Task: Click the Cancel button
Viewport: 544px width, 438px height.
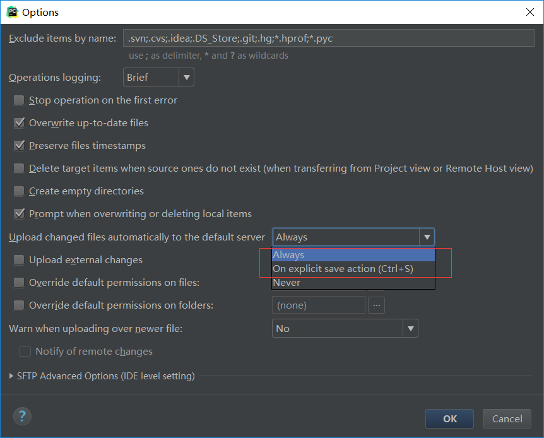Action: (x=507, y=418)
